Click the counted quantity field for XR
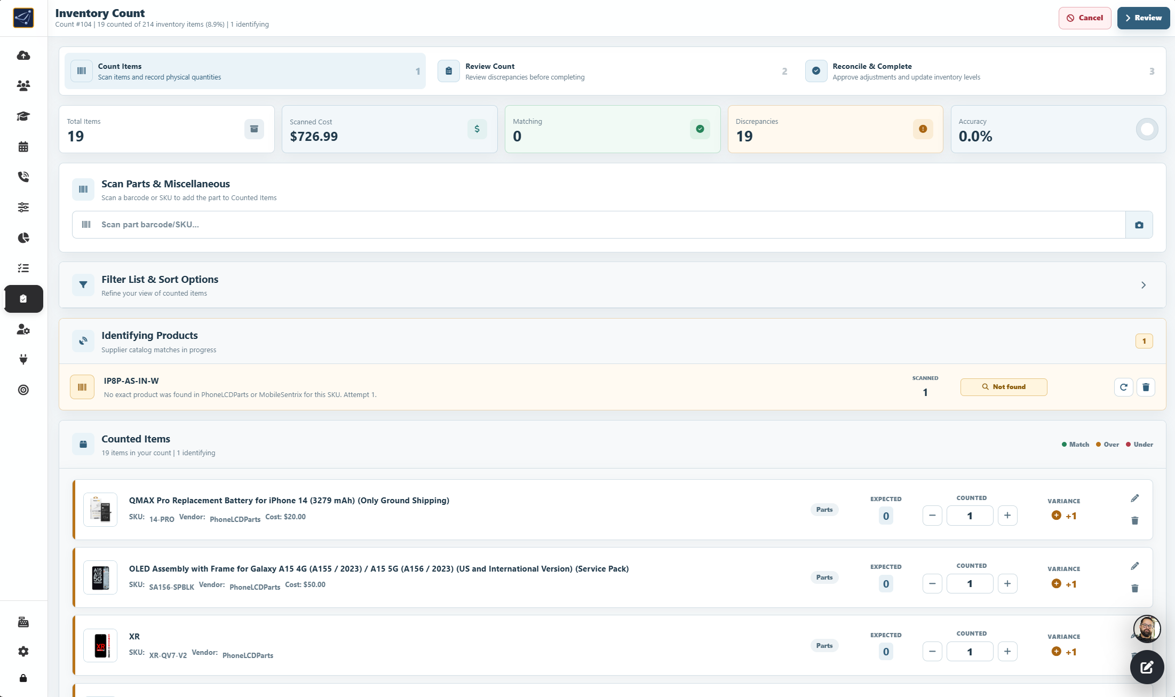This screenshot has width=1175, height=697. click(970, 651)
